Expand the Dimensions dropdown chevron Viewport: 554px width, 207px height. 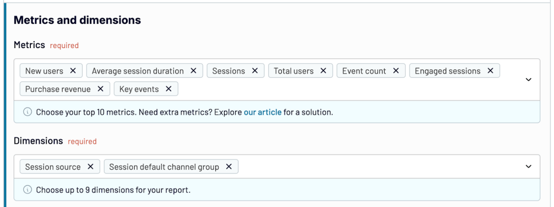point(529,166)
